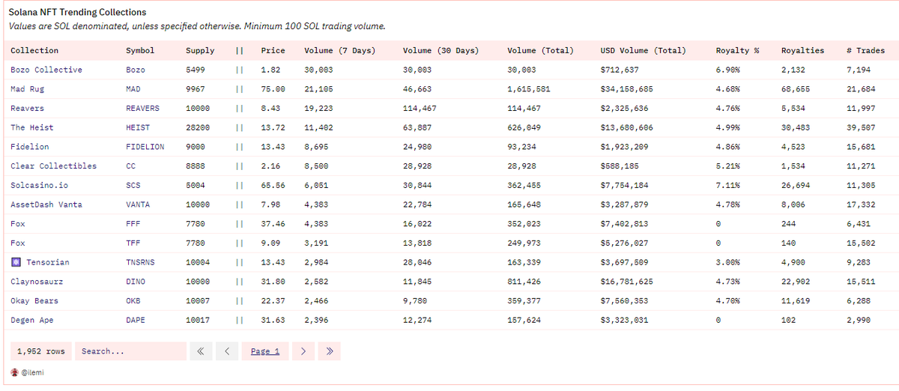
Task: Open the Fidelion collection link
Action: click(30, 147)
